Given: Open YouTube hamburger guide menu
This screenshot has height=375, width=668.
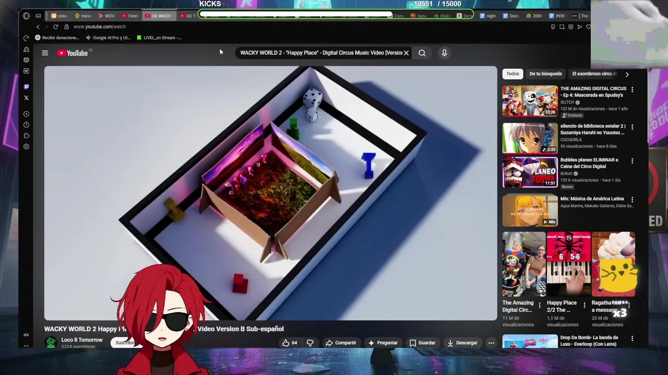Looking at the screenshot, I should 45,53.
